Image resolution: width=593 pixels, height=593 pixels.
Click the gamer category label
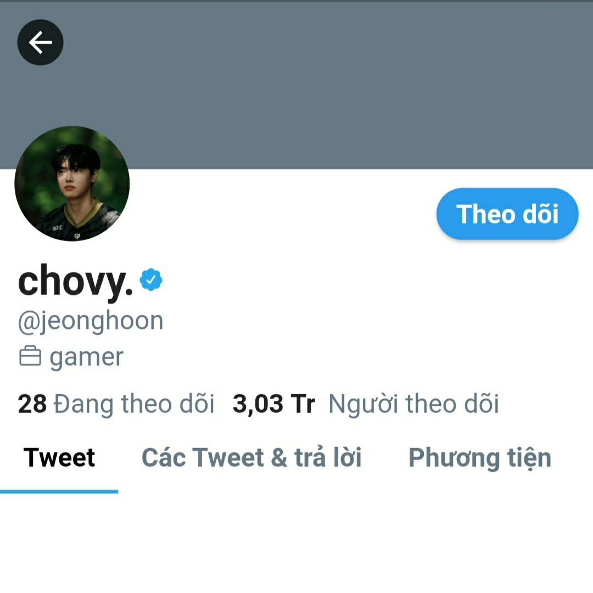coord(86,357)
